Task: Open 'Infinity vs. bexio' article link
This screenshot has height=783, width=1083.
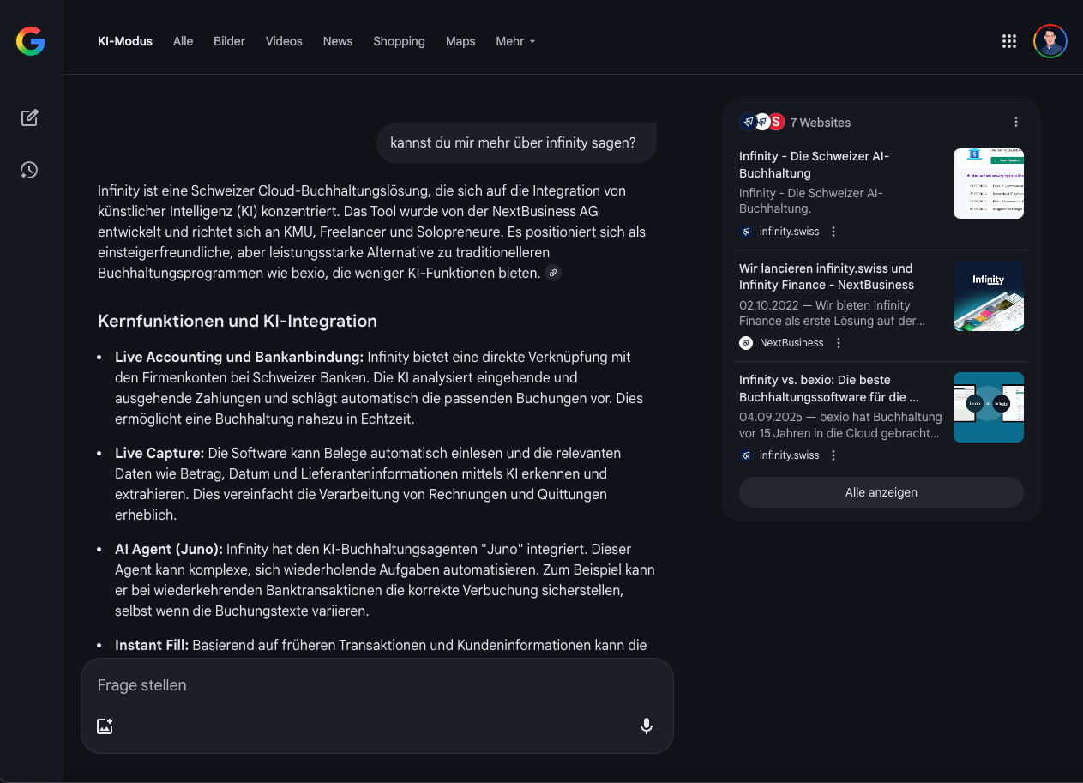Action: (x=829, y=388)
